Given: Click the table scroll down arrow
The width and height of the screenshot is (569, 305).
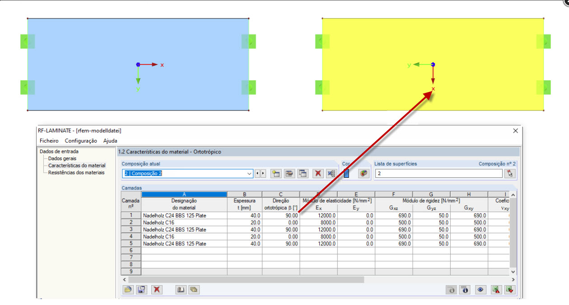Looking at the screenshot, I should [513, 272].
